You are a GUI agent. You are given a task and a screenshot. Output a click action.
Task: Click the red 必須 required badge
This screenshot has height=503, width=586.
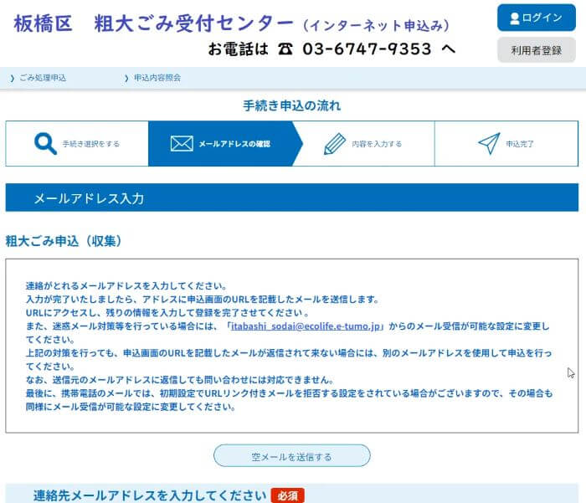coord(288,495)
